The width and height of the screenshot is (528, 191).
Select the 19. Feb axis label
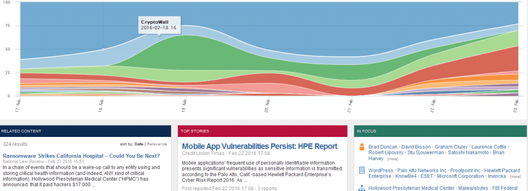pyautogui.click(x=185, y=106)
